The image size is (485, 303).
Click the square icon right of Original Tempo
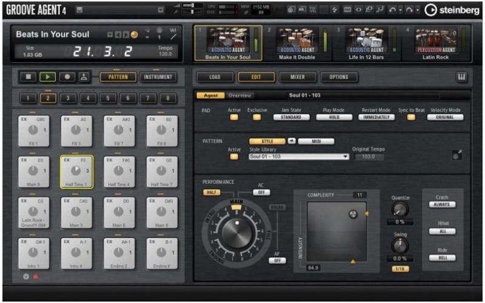pos(457,155)
